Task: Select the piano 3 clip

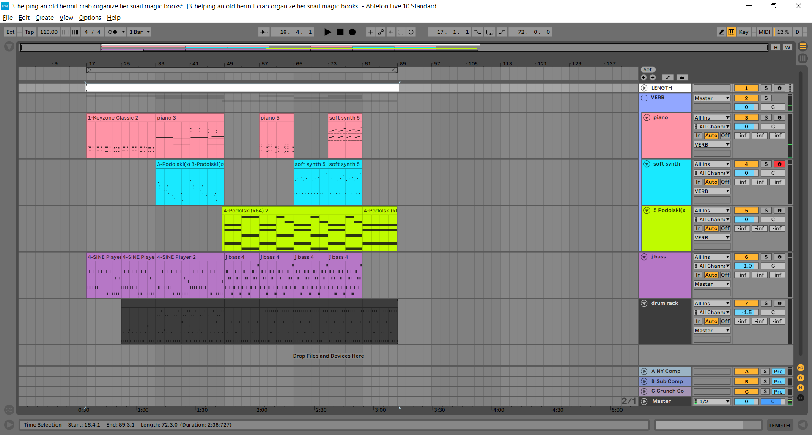Action: pyautogui.click(x=190, y=118)
